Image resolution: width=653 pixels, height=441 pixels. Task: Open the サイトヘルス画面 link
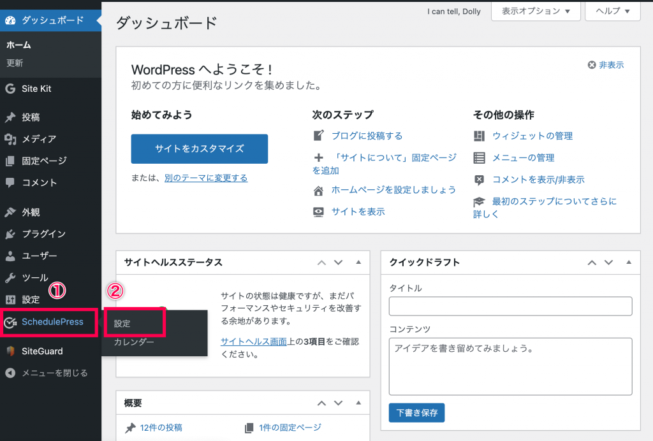(254, 342)
